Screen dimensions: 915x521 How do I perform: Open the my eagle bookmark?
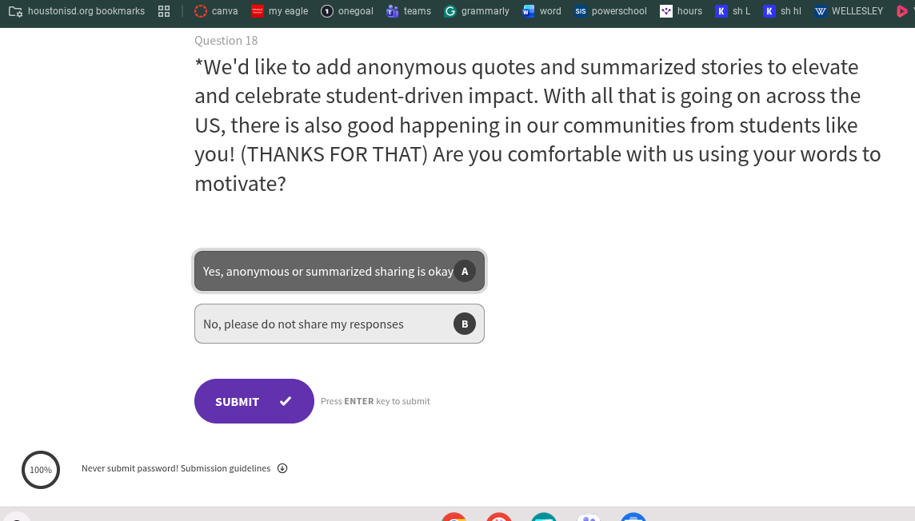click(x=279, y=11)
